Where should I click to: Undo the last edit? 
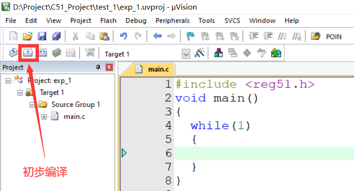pyautogui.click(x=123, y=36)
